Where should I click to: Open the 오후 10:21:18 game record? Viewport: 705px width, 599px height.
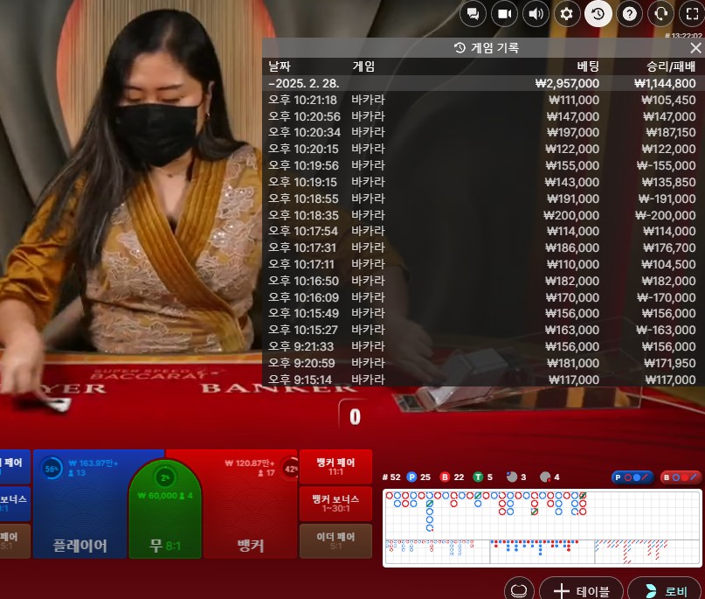[482, 100]
